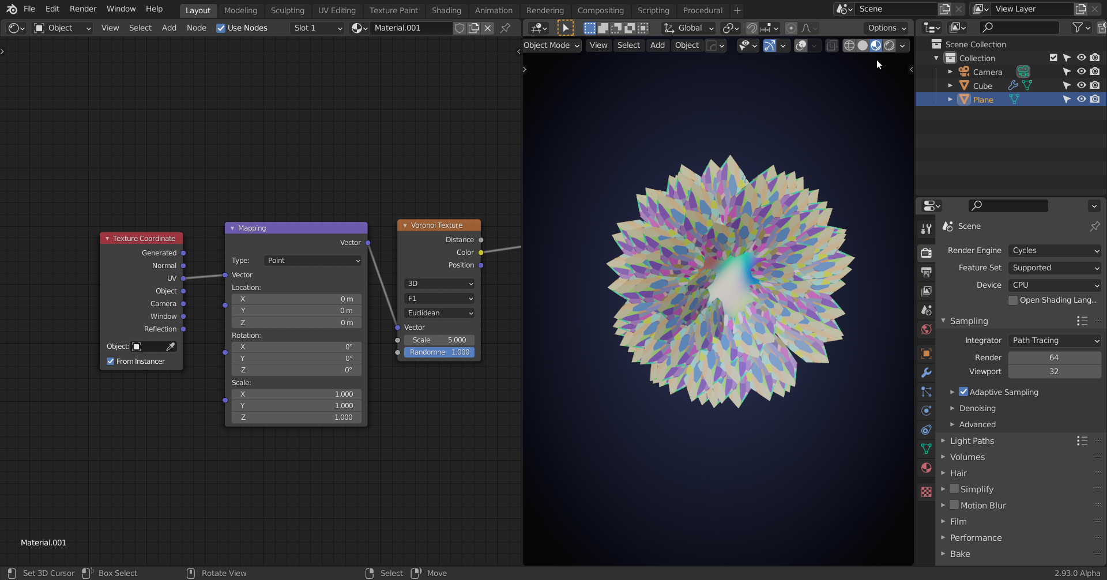Open the Render properties tab icon
The image size is (1107, 580).
tap(927, 253)
